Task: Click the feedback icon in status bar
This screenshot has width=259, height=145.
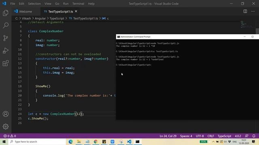Action: click(246, 136)
